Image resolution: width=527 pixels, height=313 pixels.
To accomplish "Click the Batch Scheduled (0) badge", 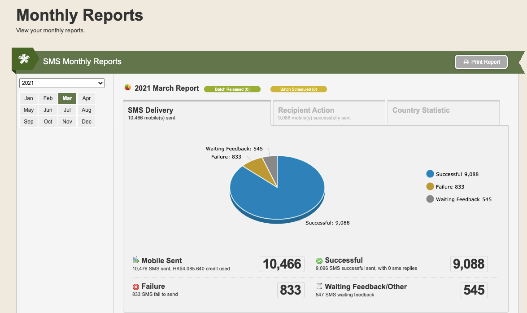I will [298, 89].
